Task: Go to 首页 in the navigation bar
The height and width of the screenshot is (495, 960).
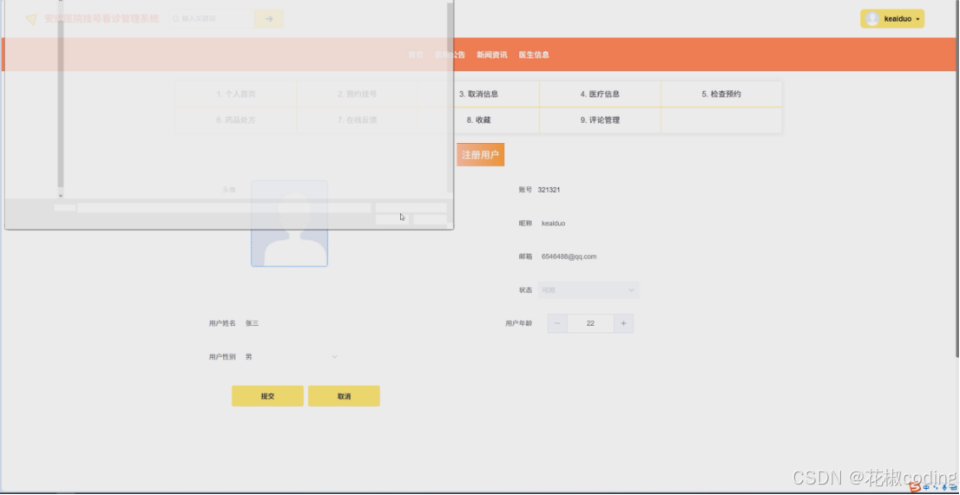Action: pyautogui.click(x=415, y=55)
